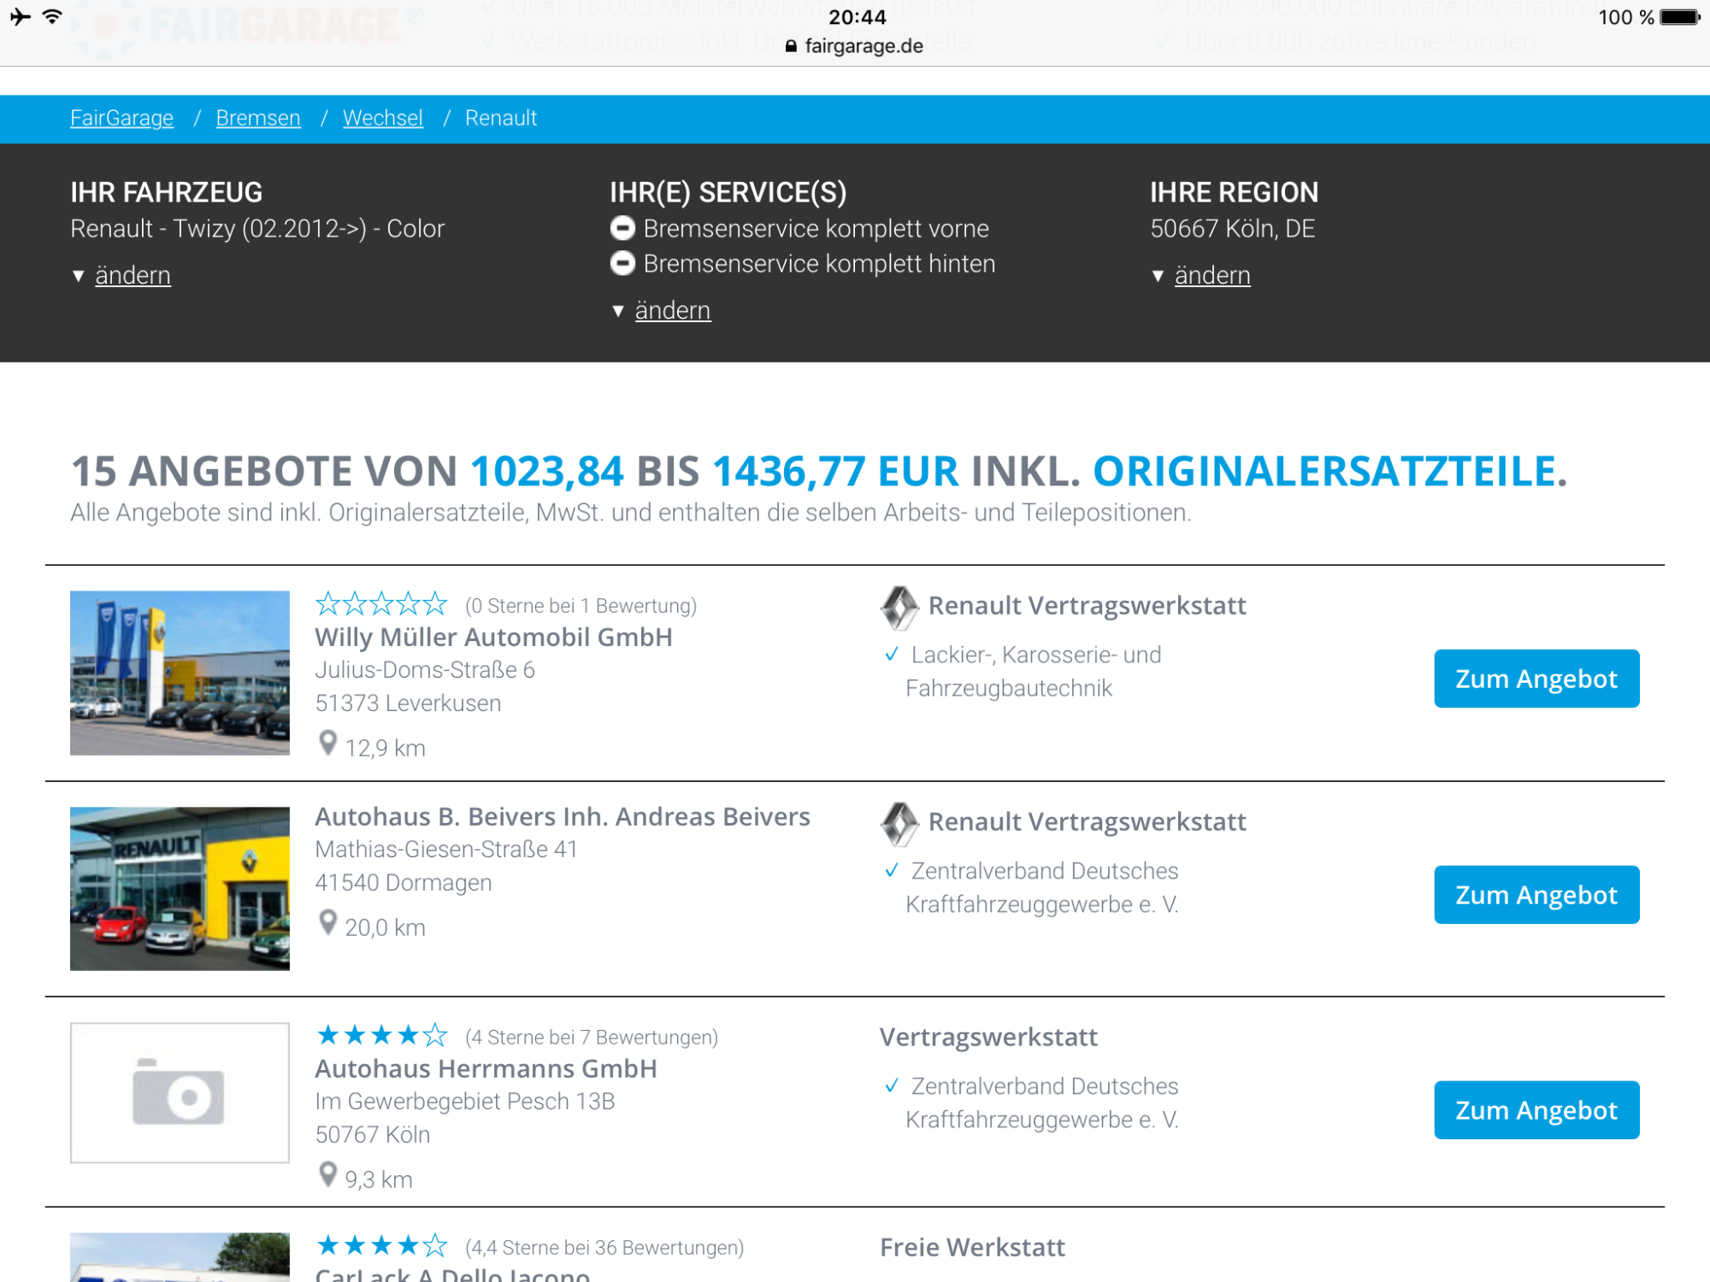Click Zum Angebot for Autohaus Herrmanns
Viewport: 1710px width, 1282px height.
coord(1536,1110)
